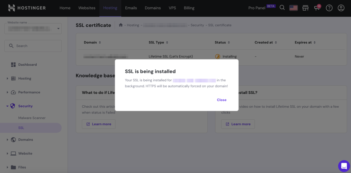Change language via US flag icon
This screenshot has width=351, height=173.
293,8
